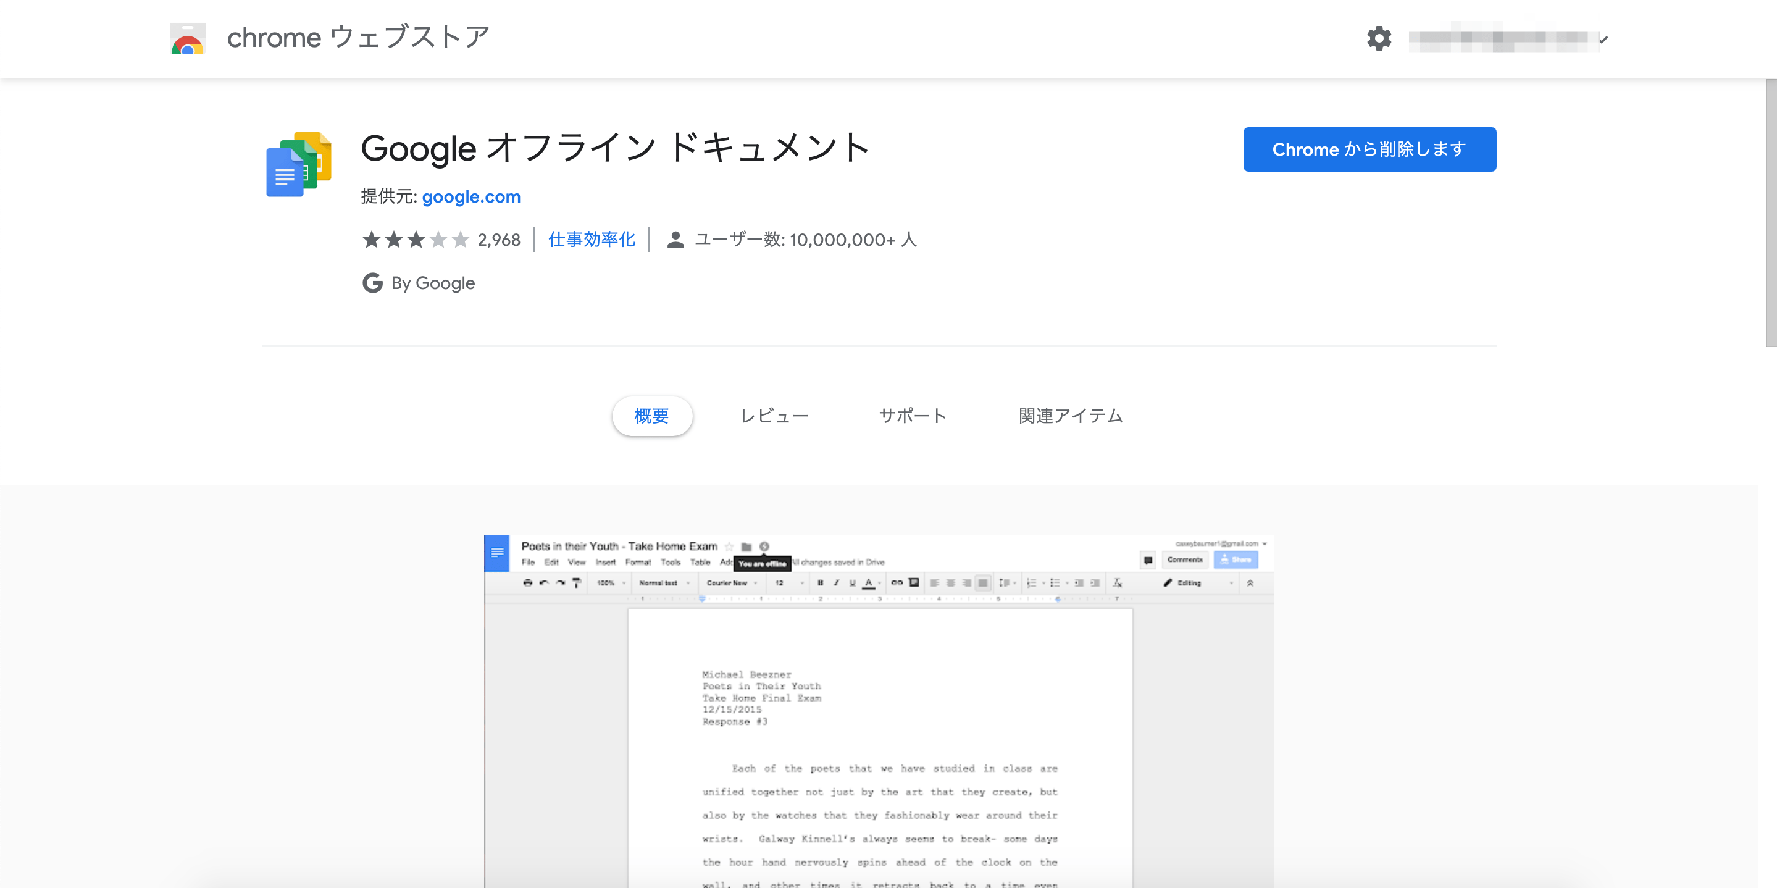Click the By Google label
1777x888 pixels.
(433, 283)
